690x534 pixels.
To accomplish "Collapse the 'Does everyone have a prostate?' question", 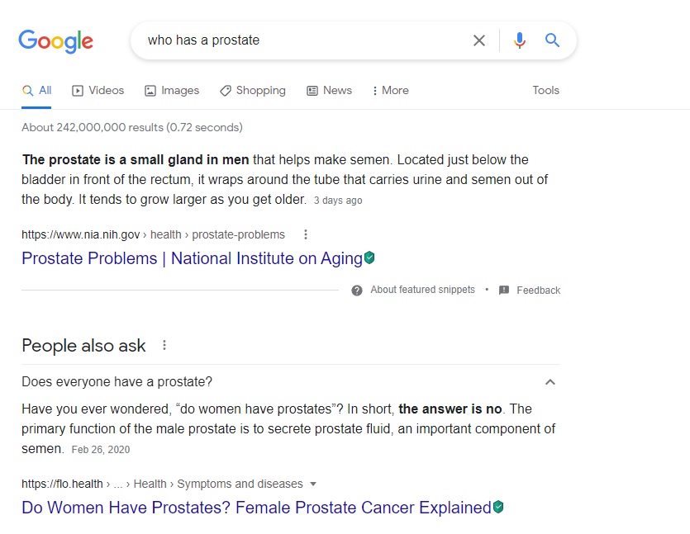I will tap(550, 382).
